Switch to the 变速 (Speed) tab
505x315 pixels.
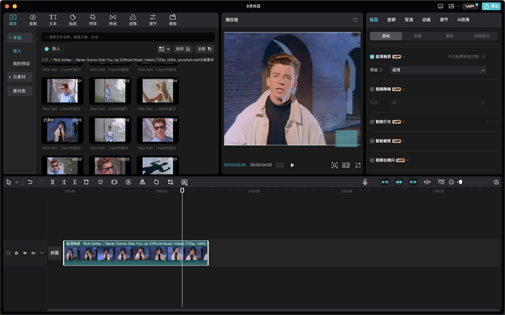point(409,19)
